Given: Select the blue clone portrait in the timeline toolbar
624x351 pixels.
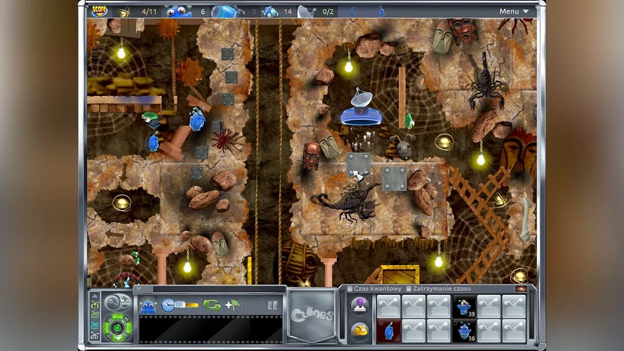Looking at the screenshot, I should (148, 306).
